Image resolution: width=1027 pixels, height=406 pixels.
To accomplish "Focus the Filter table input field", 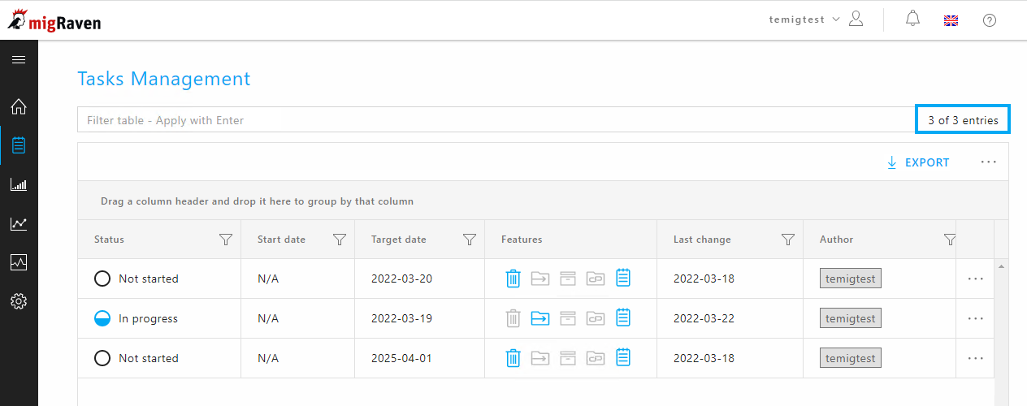I will coord(496,120).
